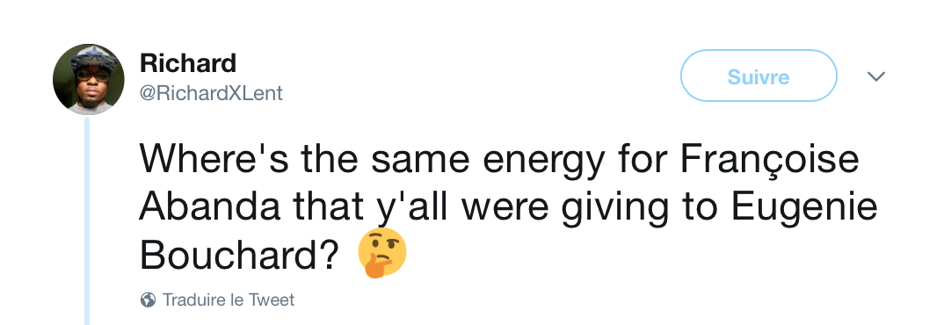Click the globe translate icon
The image size is (944, 325).
148,300
